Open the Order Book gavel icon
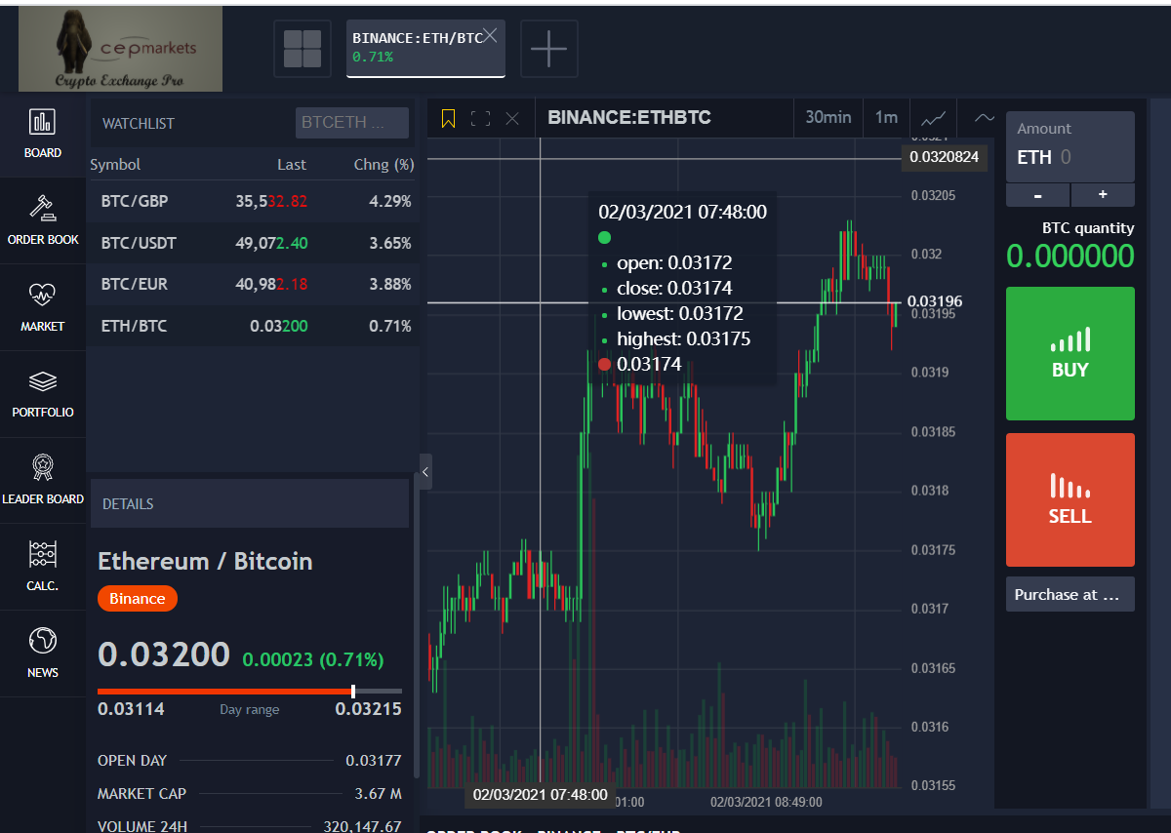Viewport: 1171px width, 833px height. click(43, 208)
